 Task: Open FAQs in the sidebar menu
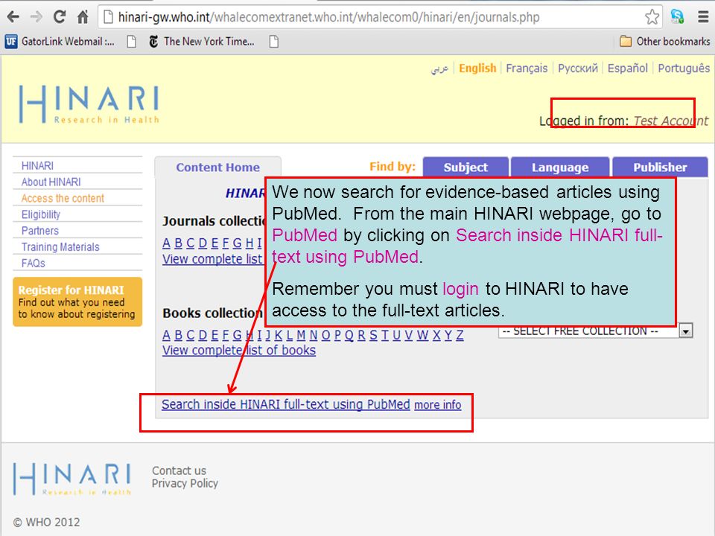[x=34, y=263]
